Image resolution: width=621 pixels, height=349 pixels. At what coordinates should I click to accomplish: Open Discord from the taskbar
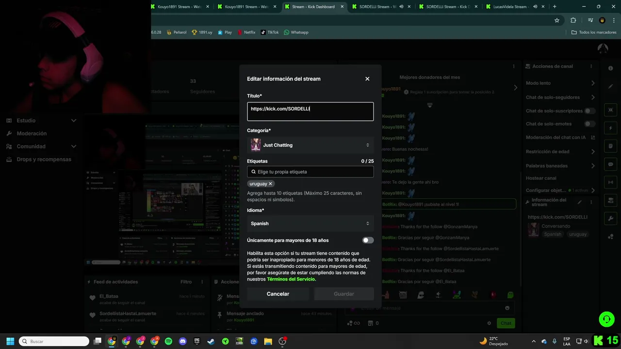coord(182,341)
